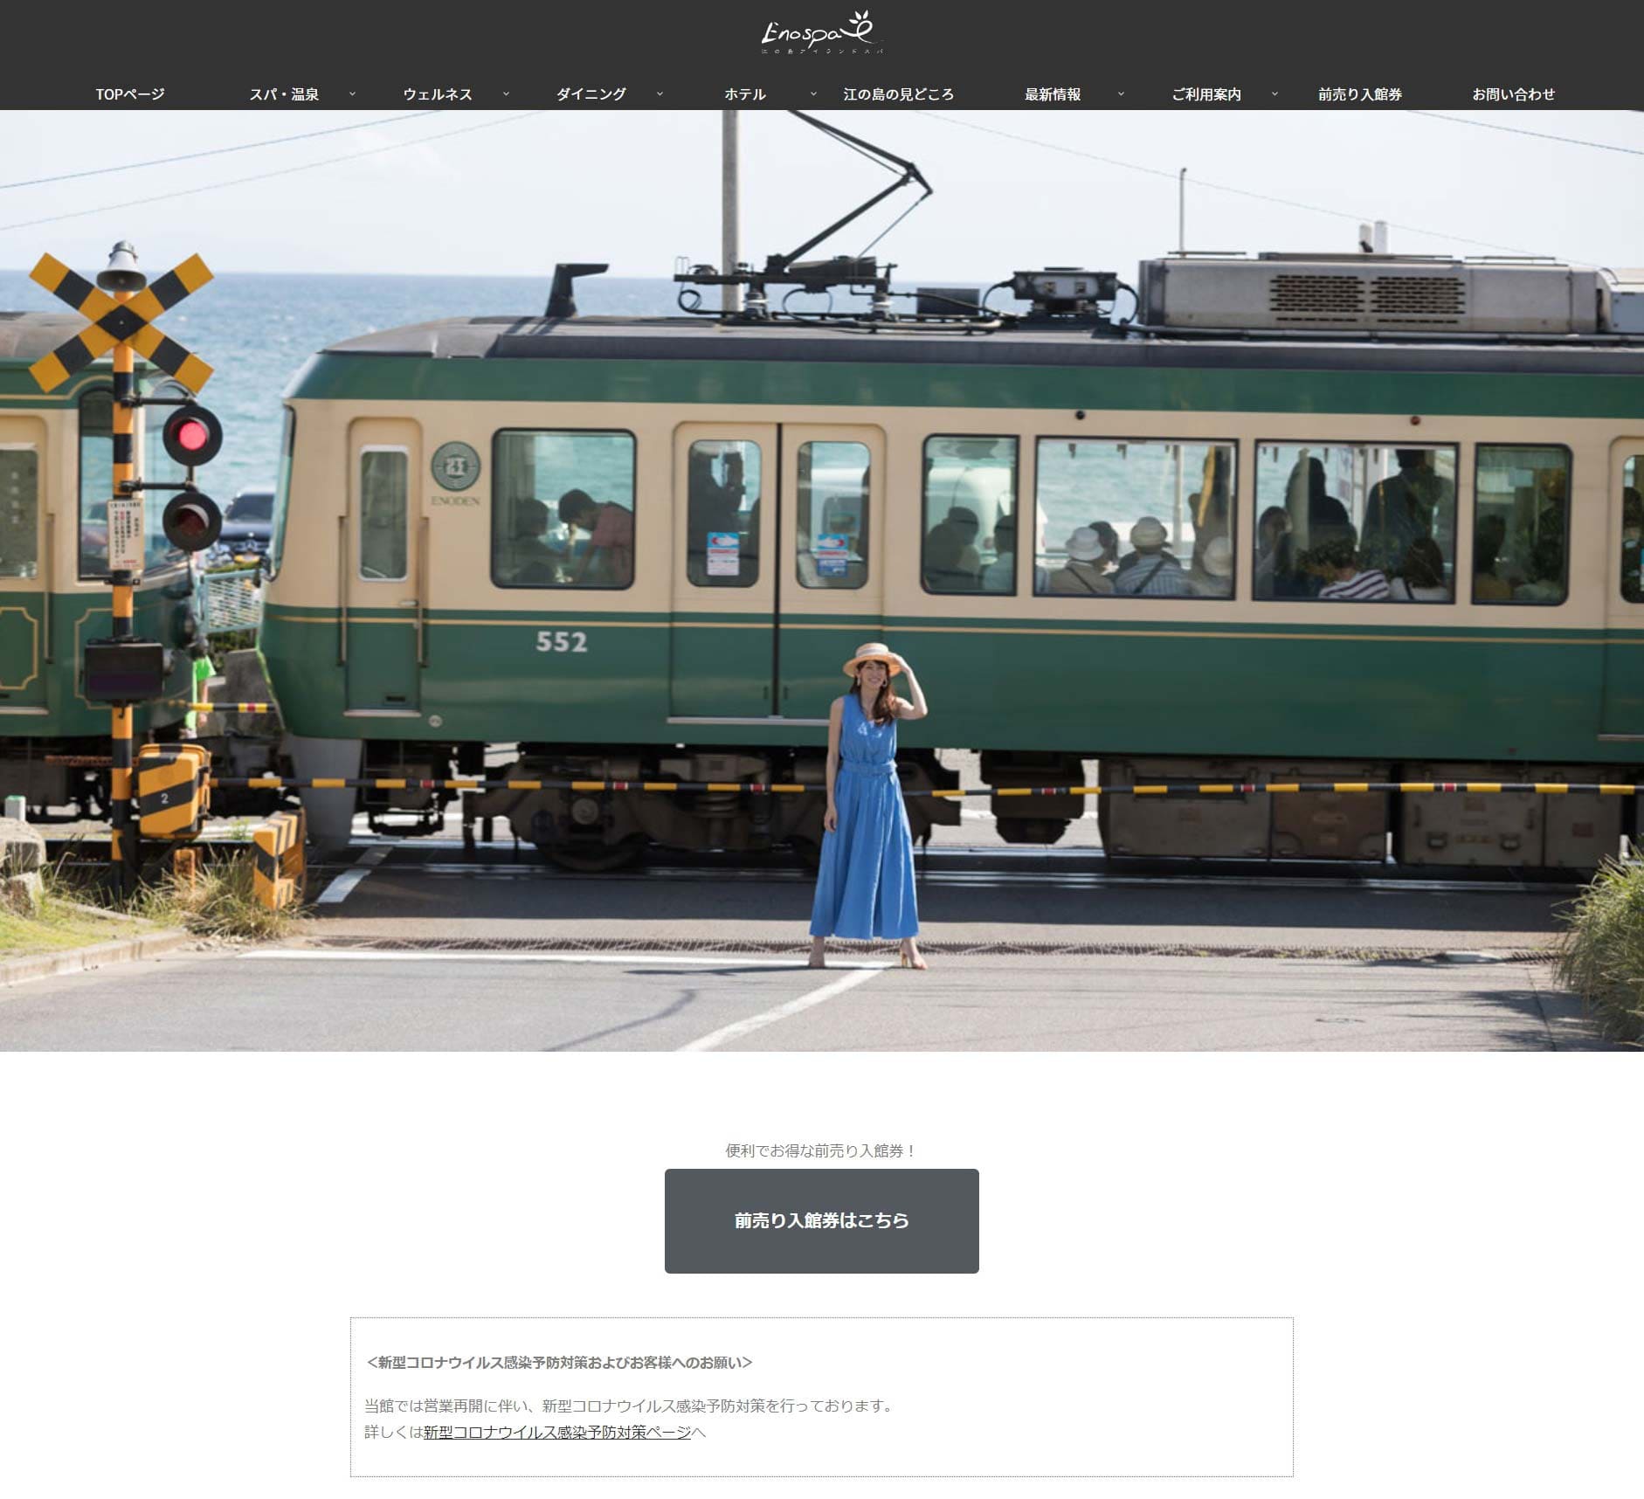1644x1499 pixels.
Task: Click the hero photo of the Enoden train
Action: 821,580
